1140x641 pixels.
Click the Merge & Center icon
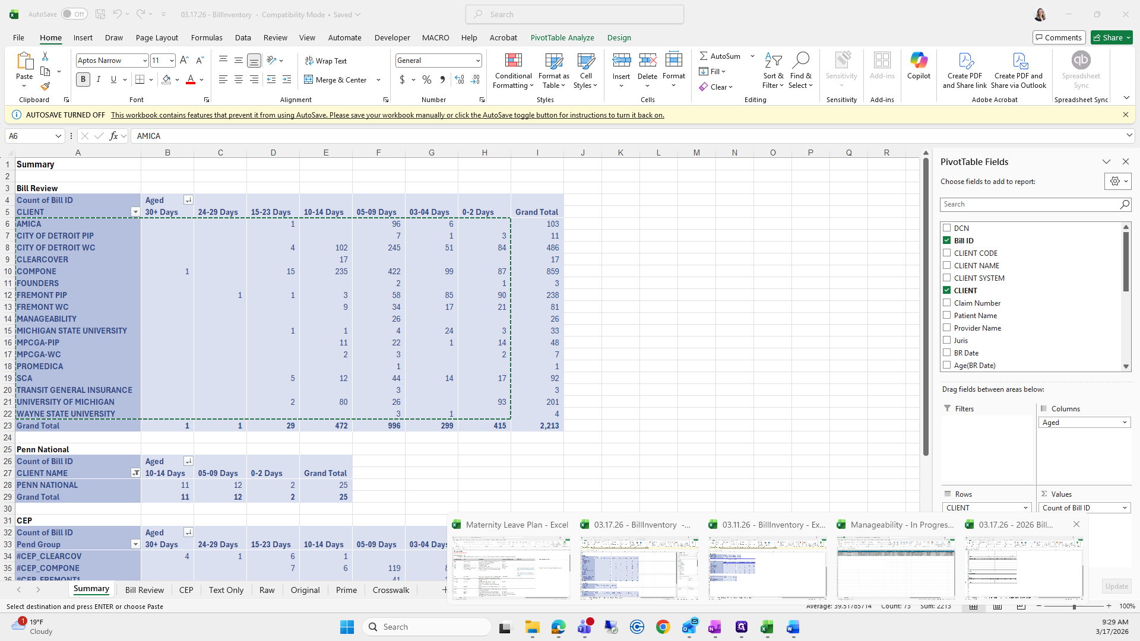coord(309,80)
